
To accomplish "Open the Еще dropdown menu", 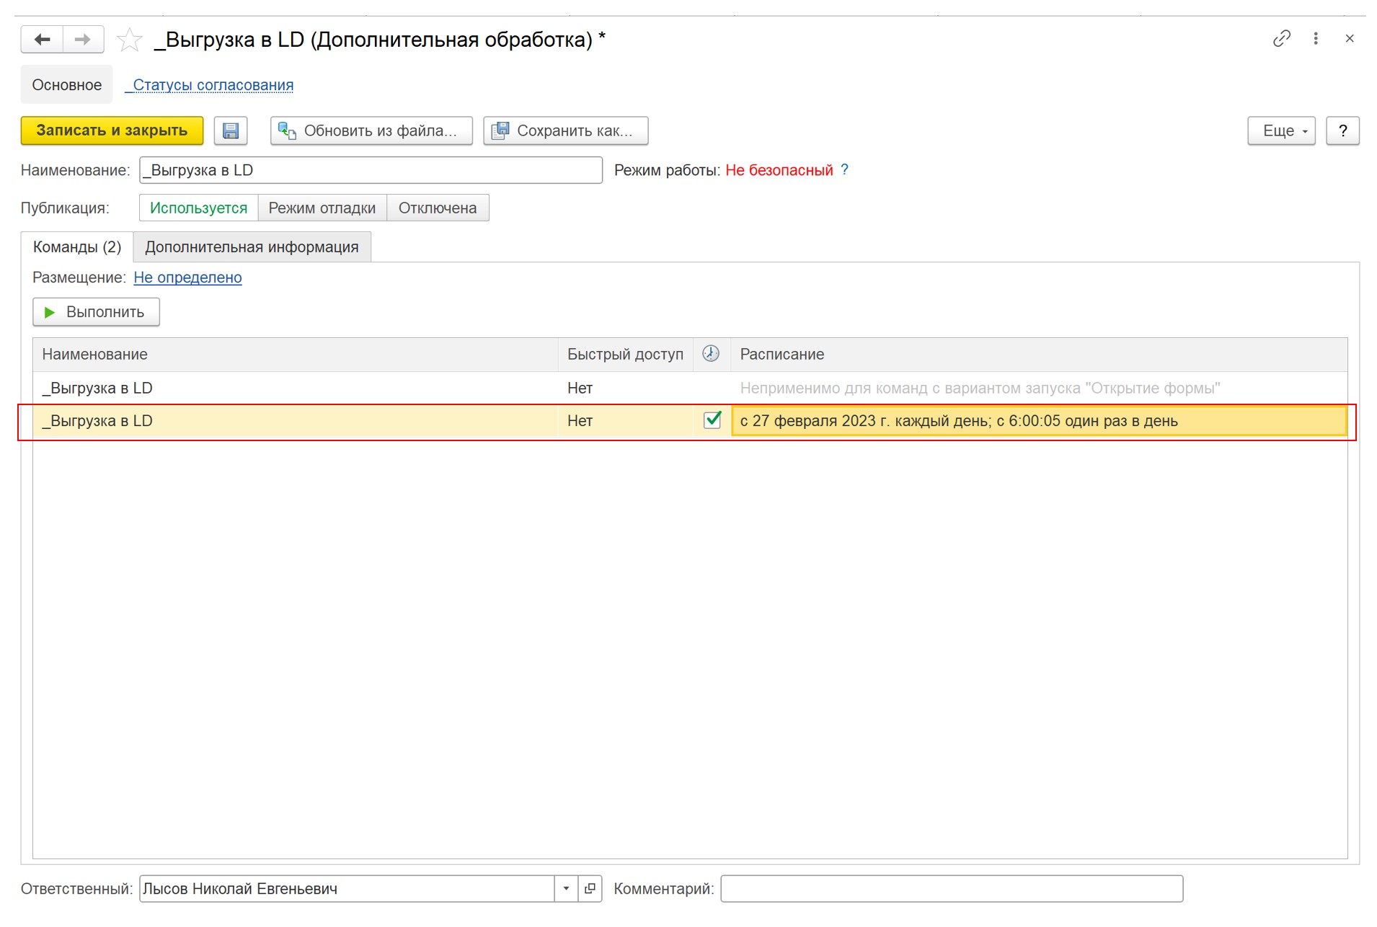I will pos(1281,130).
